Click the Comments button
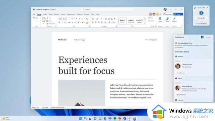The image size is (215, 121). [167, 14]
